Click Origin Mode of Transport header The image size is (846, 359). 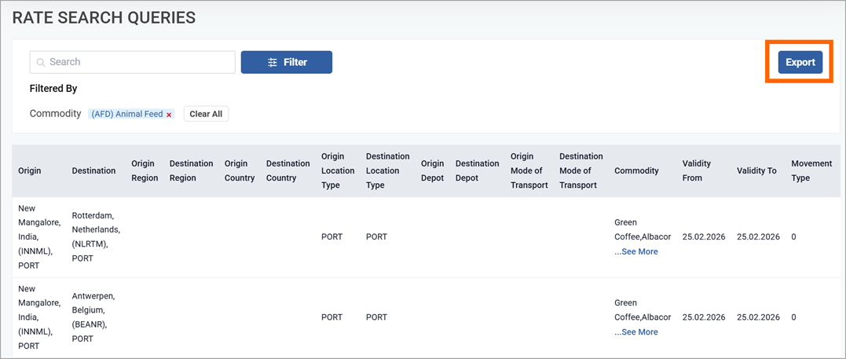click(x=529, y=170)
